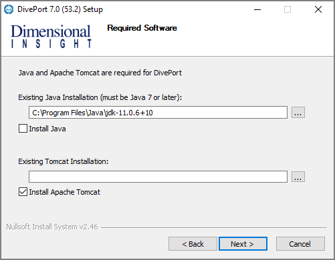Screen dimensions: 335x260
Task: Click the Existing Java Installation path field
Action: coord(158,113)
